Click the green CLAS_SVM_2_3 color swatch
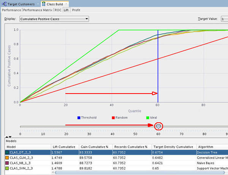Viewport: 228px width, 175px height. coord(7,168)
